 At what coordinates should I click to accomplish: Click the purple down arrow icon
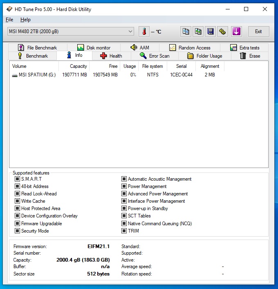pos(236,31)
